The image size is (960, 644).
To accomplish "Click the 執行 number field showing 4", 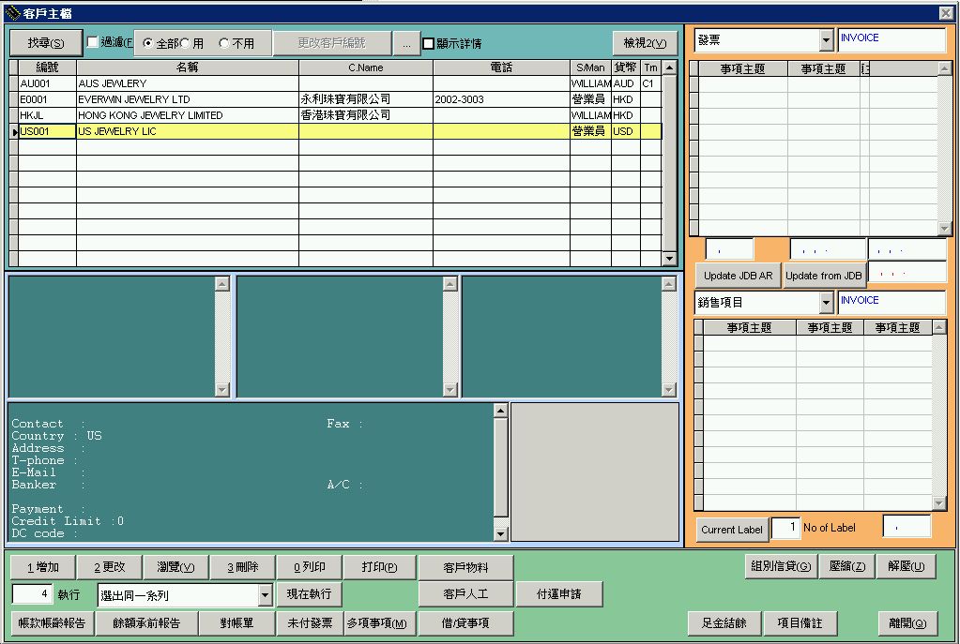I will [x=33, y=594].
